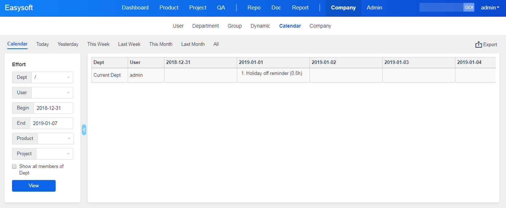Screen dimensions: 506x208
Task: Click the Easysoft logo
Action: click(19, 8)
